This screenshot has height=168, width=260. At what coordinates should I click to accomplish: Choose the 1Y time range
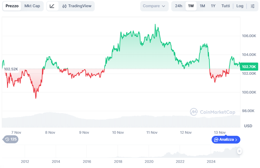point(213,6)
